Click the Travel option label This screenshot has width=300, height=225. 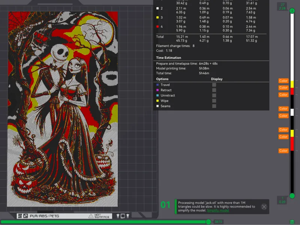pos(165,85)
